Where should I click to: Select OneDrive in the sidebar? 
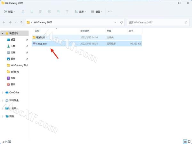point(14,92)
